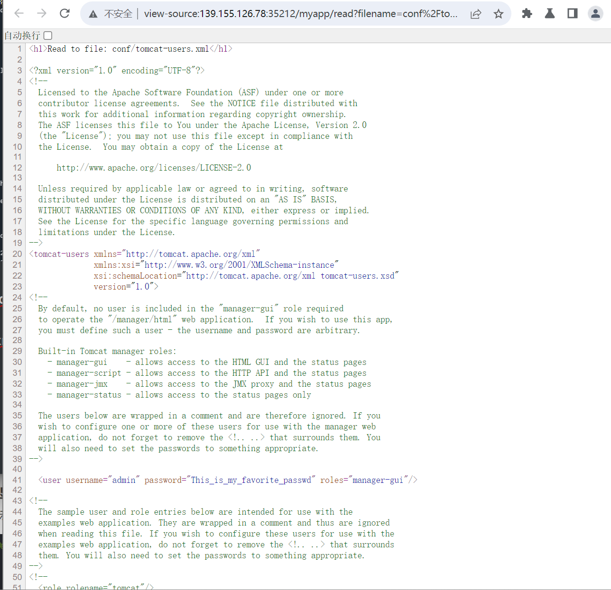The width and height of the screenshot is (611, 590).
Task: Click the 'Licensed to the Apache Software Foundation' line
Action: point(191,92)
